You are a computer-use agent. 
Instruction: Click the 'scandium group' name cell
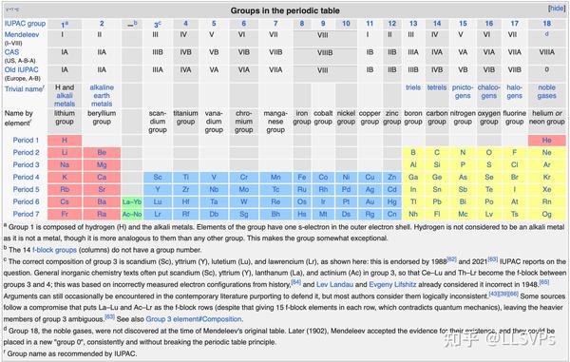coord(158,122)
